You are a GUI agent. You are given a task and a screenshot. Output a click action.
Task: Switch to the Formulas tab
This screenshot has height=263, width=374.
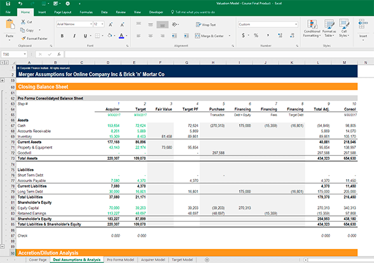point(86,12)
